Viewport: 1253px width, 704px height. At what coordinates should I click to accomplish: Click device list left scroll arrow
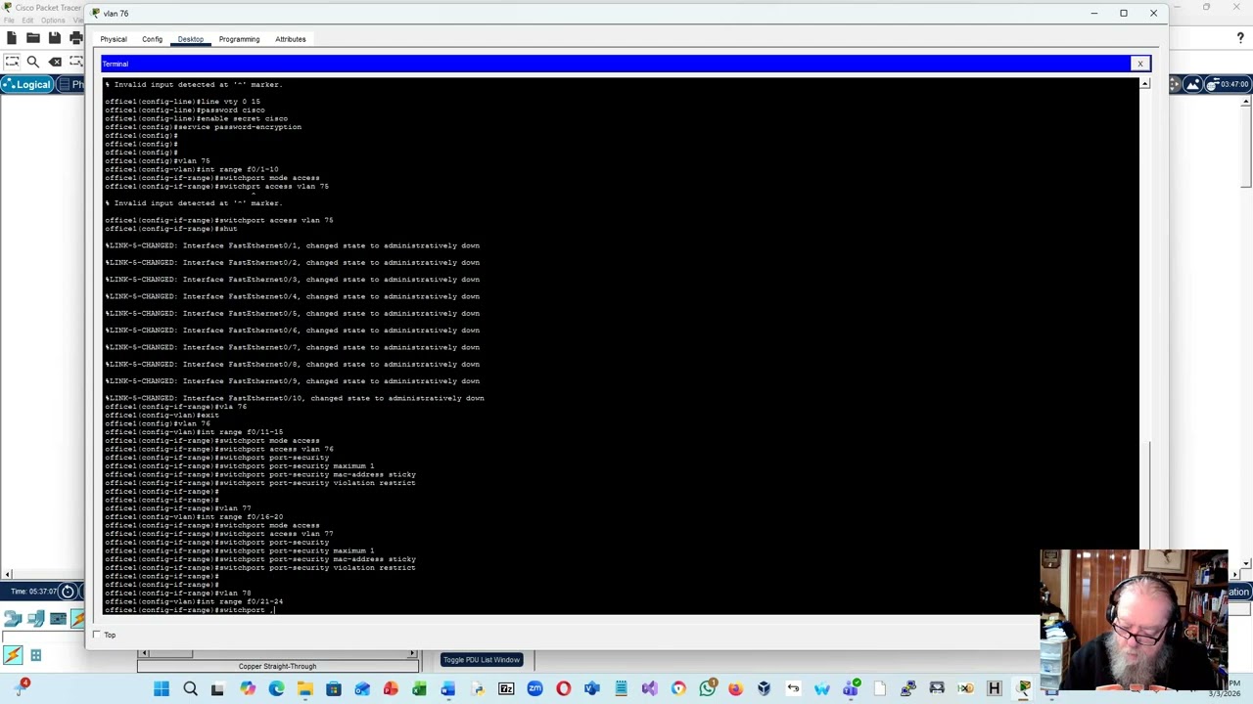coord(144,653)
